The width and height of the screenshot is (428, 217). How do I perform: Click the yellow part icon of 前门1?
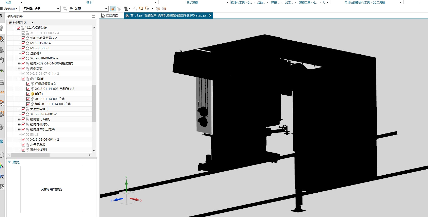(33, 94)
